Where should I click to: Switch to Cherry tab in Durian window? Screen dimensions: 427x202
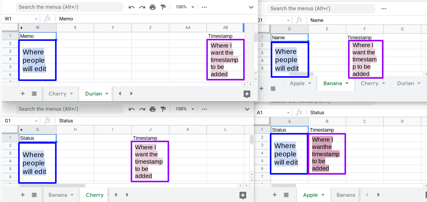[58, 94]
